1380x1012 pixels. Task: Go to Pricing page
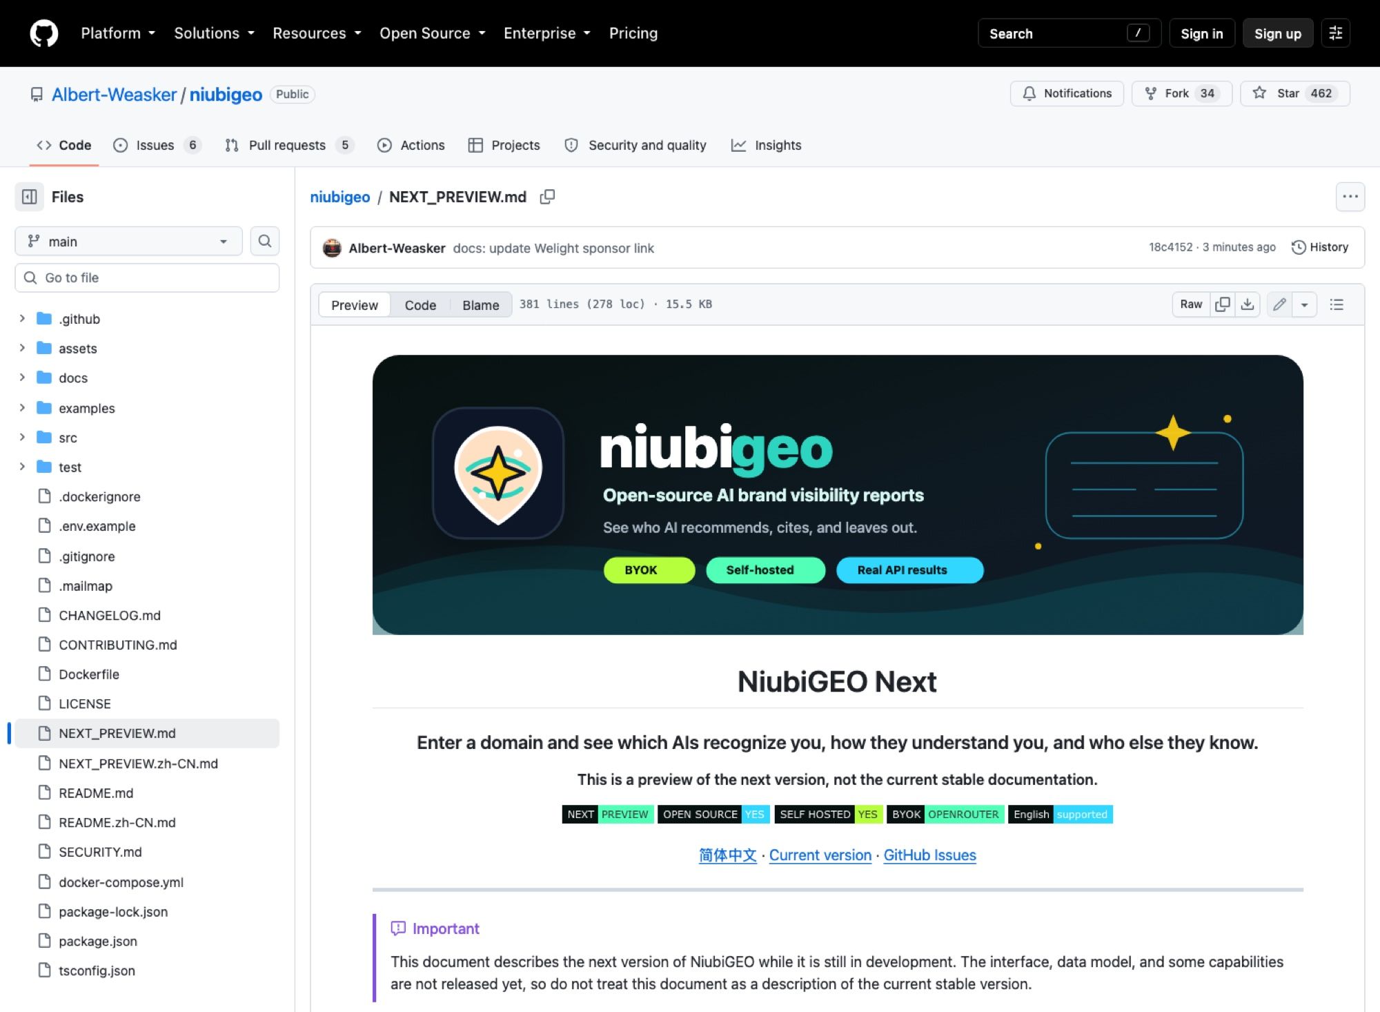(x=633, y=33)
